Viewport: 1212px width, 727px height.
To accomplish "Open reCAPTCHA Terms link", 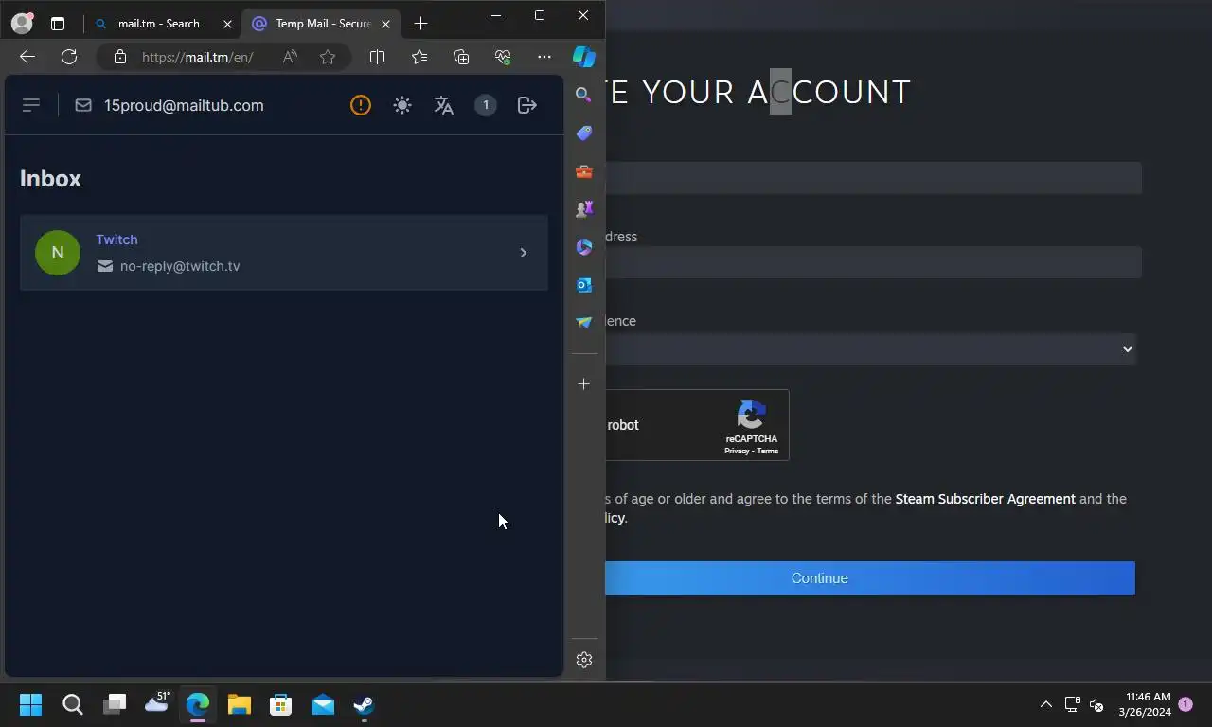I will [x=768, y=452].
